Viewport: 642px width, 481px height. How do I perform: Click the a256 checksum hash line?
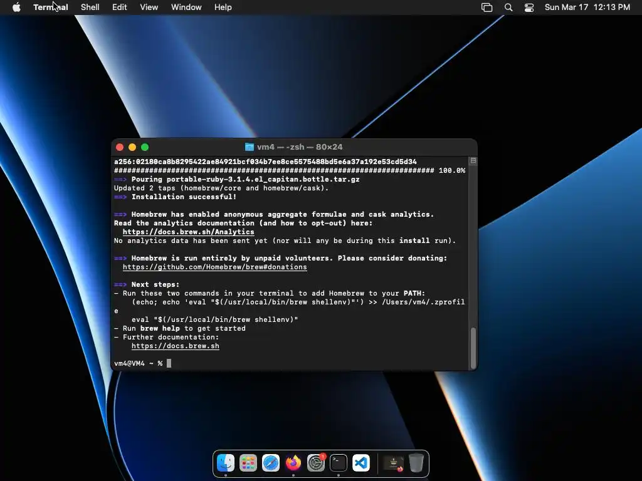265,162
